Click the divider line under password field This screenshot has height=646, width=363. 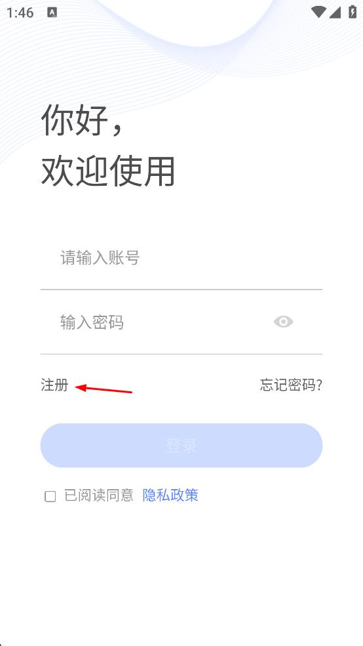(x=181, y=354)
